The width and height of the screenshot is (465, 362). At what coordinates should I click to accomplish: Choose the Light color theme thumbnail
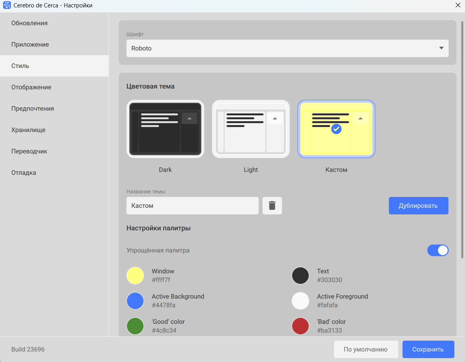pos(251,129)
